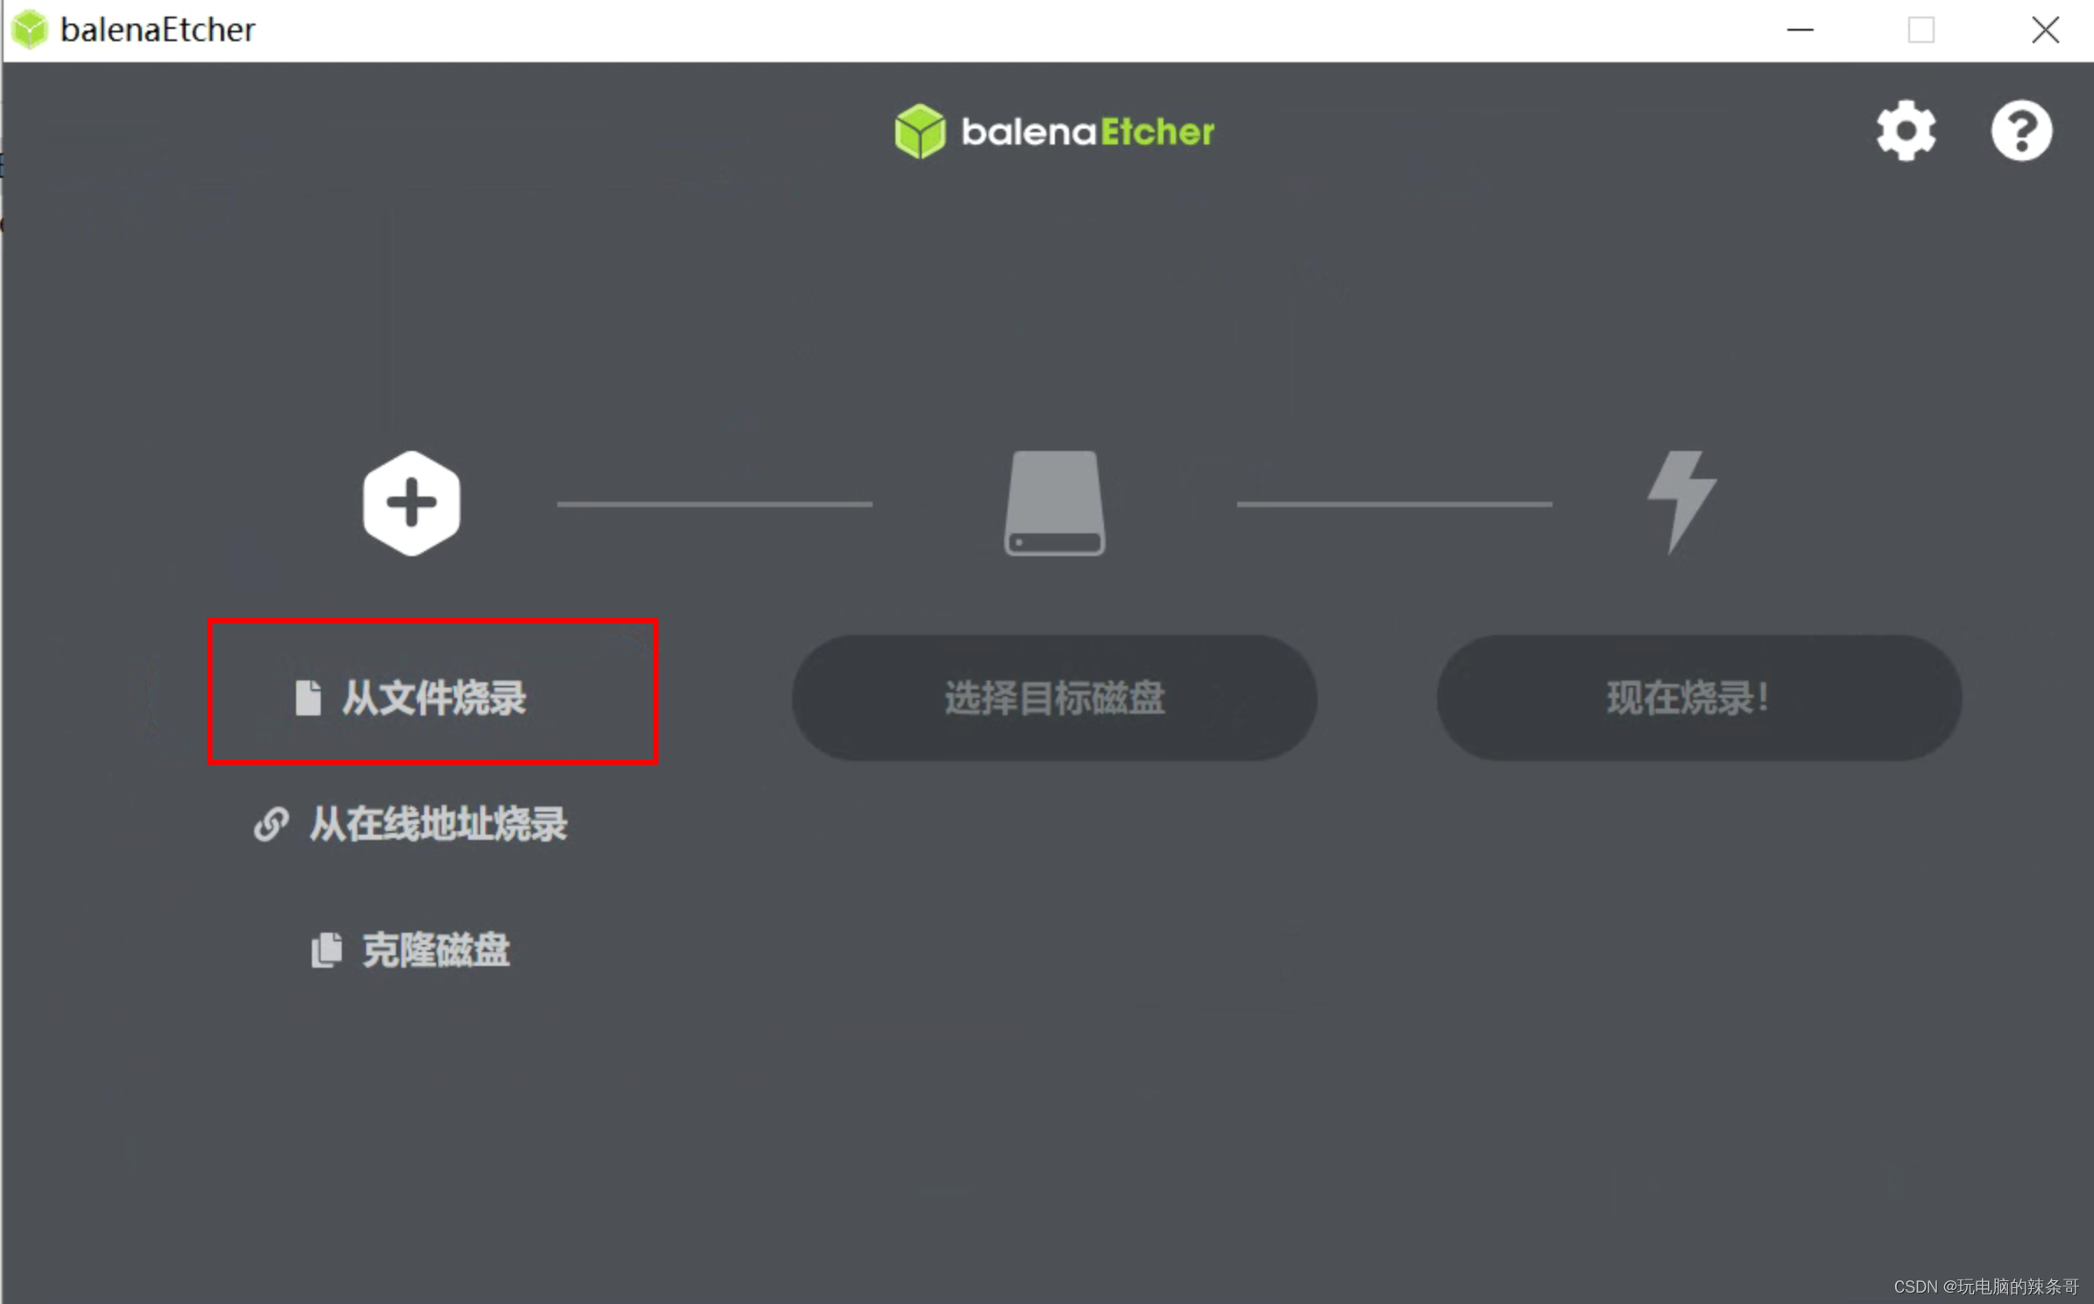Click the balenaEtcher cube logo in header
The image size is (2094, 1304).
click(920, 131)
